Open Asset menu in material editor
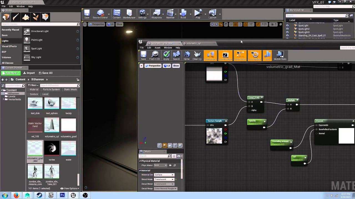The image size is (355, 199). click(x=158, y=48)
